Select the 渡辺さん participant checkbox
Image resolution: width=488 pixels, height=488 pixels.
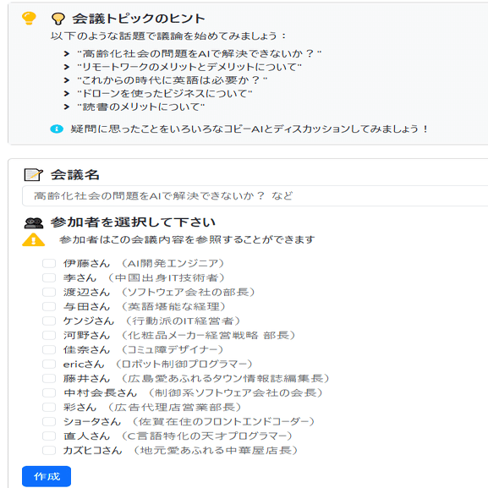[x=49, y=292]
